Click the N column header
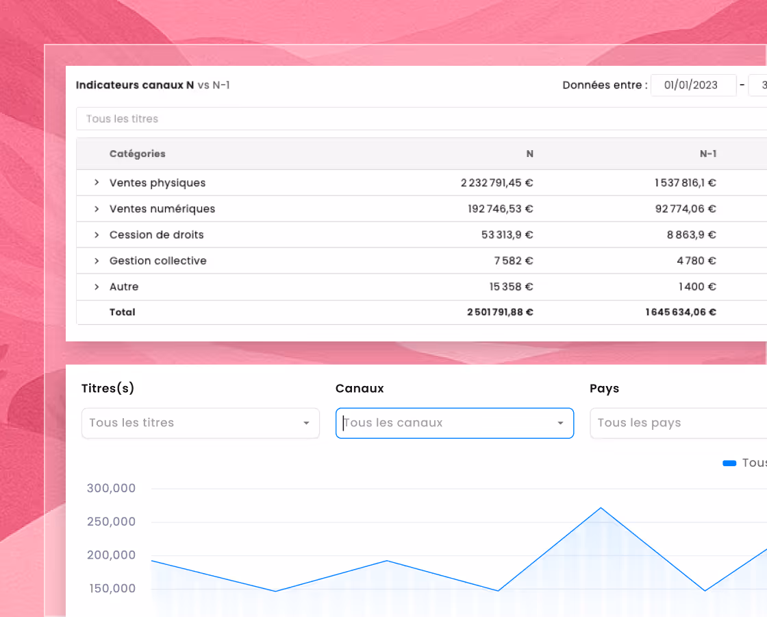Viewport: 767px width, 617px height. [530, 154]
